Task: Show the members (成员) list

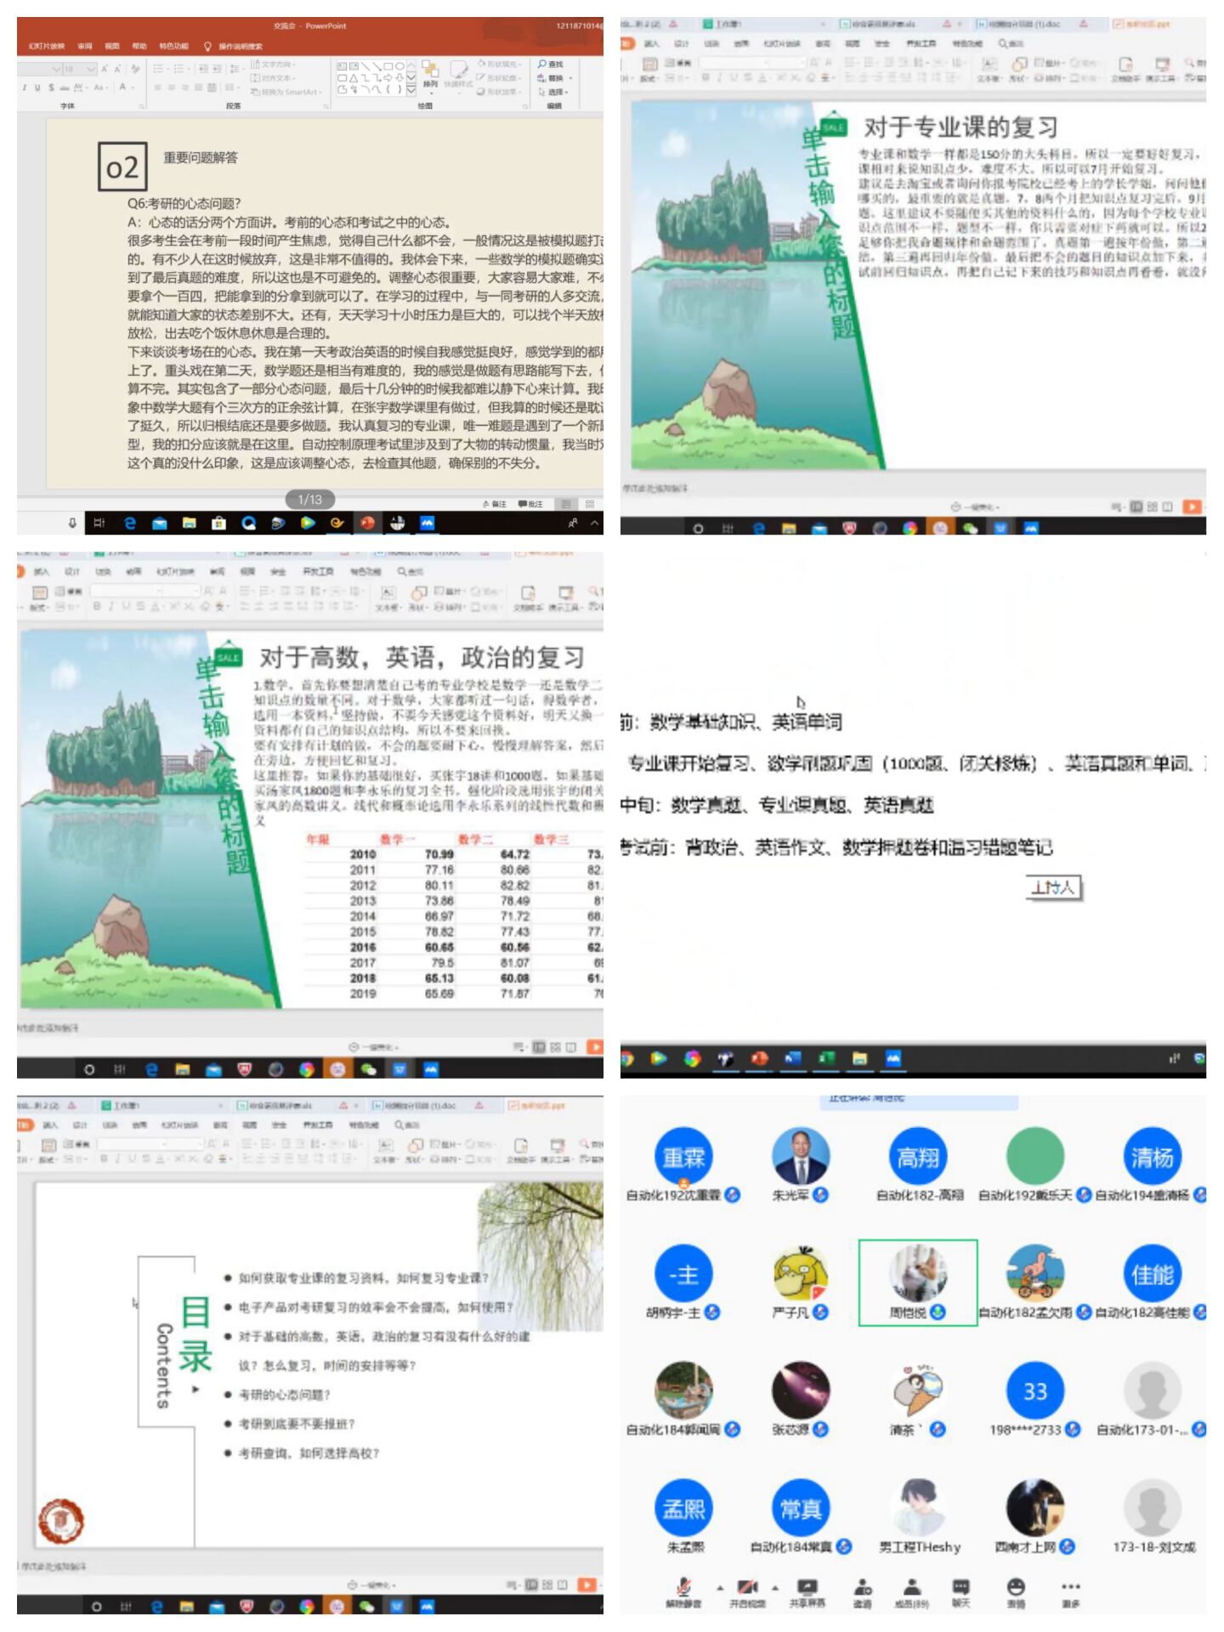Action: point(912,1588)
